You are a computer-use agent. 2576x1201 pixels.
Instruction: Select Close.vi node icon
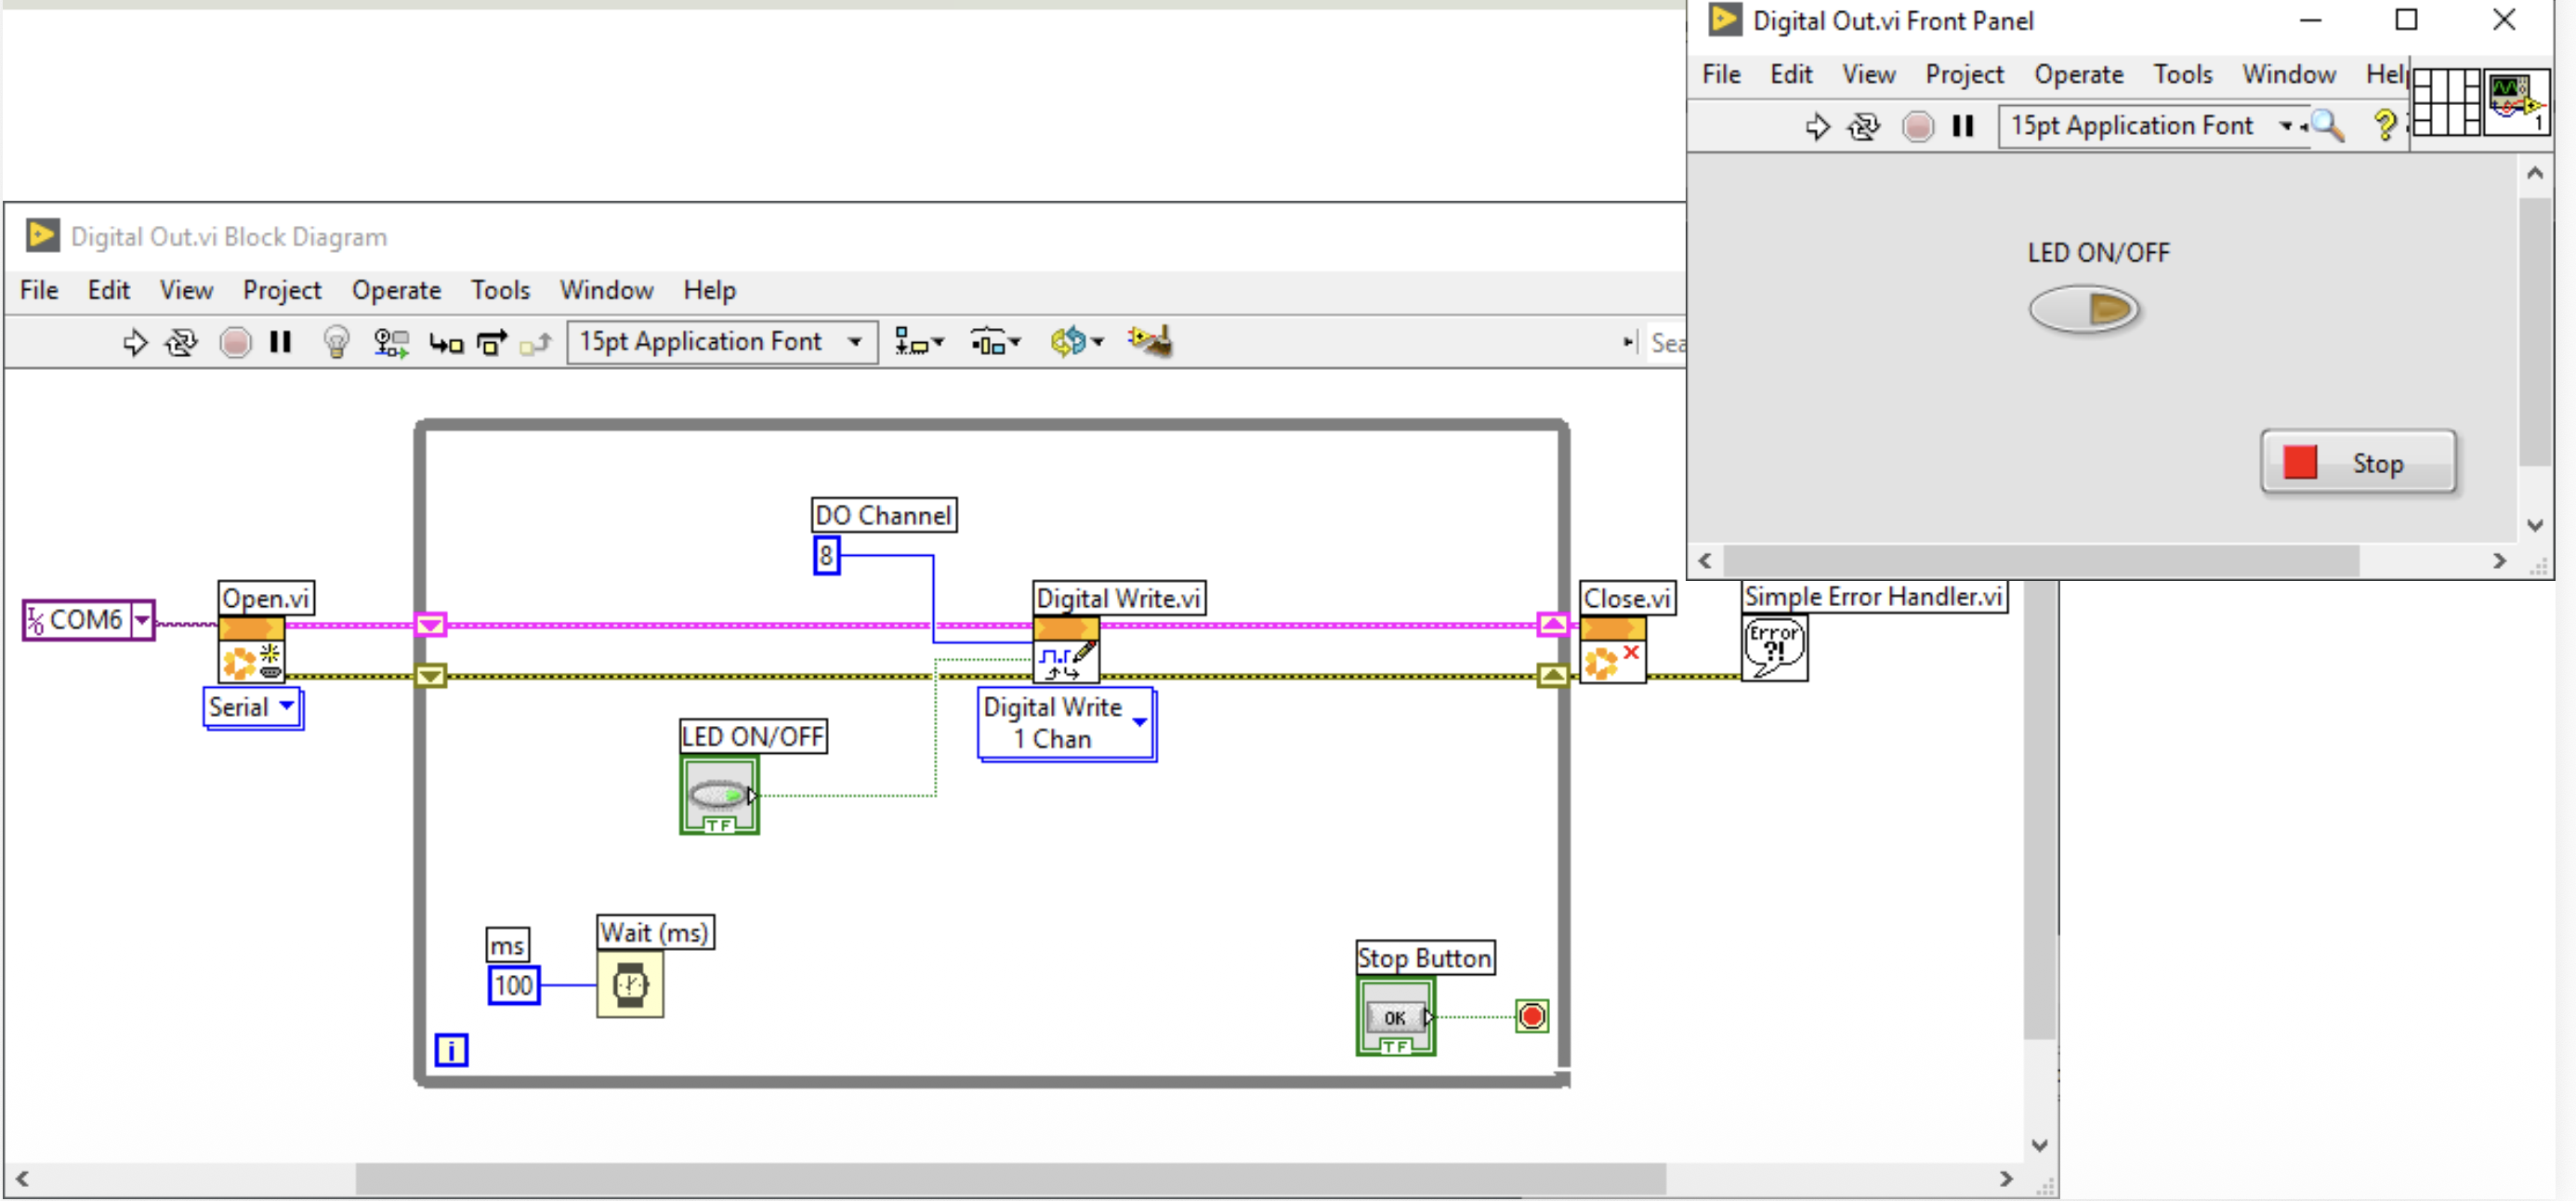point(1612,650)
